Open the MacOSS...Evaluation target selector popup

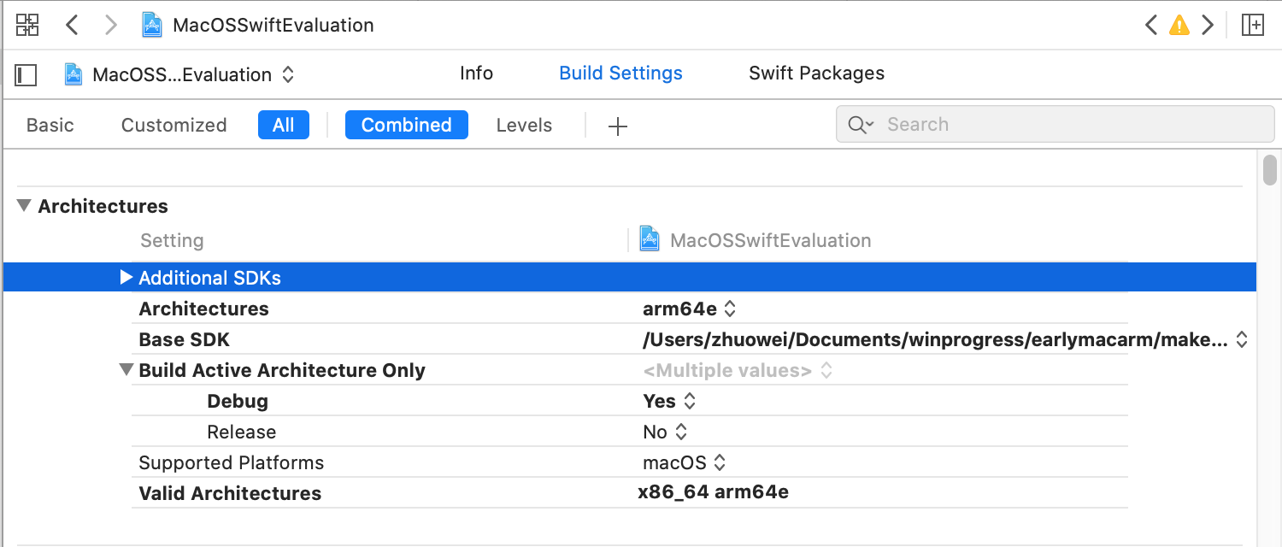click(x=180, y=74)
